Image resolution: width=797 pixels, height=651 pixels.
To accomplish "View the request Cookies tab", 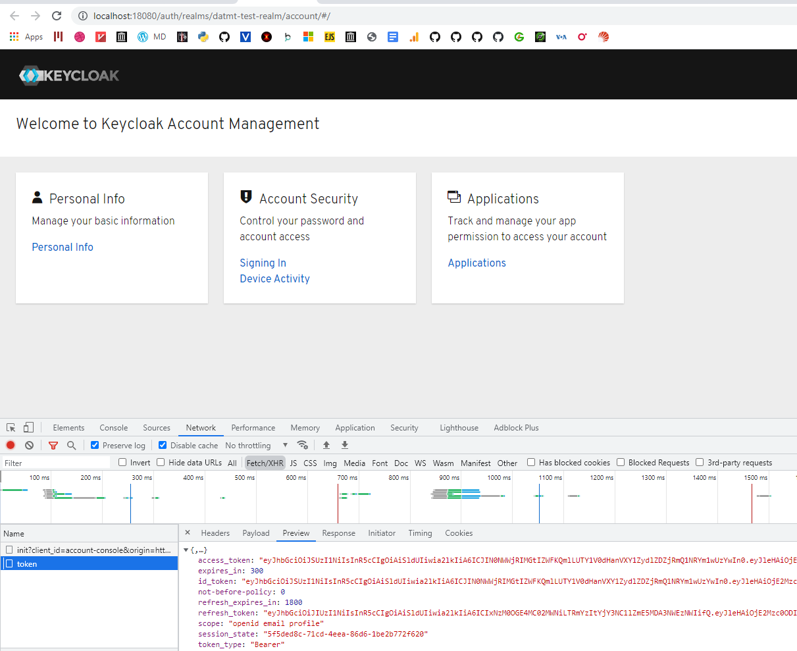I will (x=459, y=533).
